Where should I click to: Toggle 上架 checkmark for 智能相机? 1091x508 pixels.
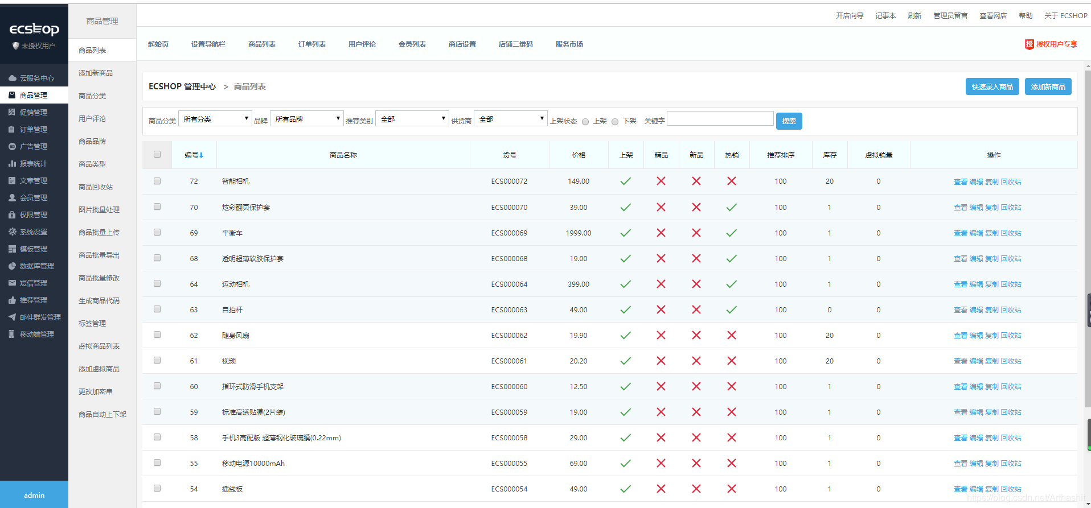click(626, 181)
